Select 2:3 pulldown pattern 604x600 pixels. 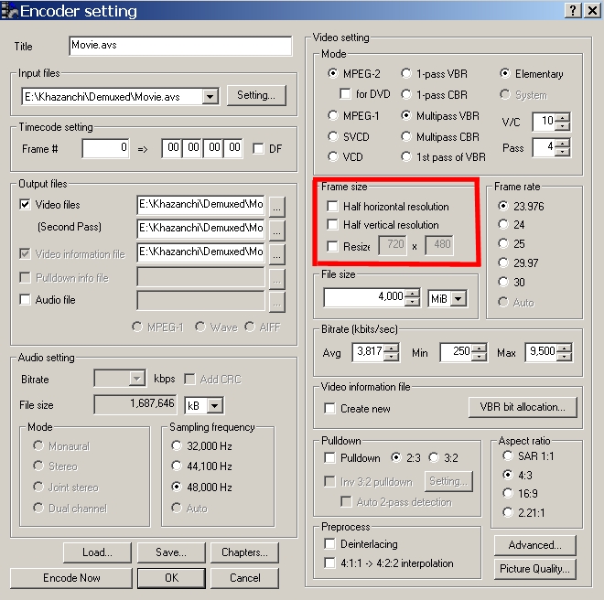395,457
